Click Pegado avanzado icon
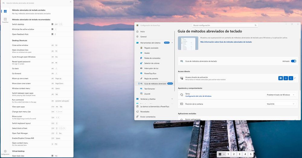The image size is (302, 158). click(141, 48)
